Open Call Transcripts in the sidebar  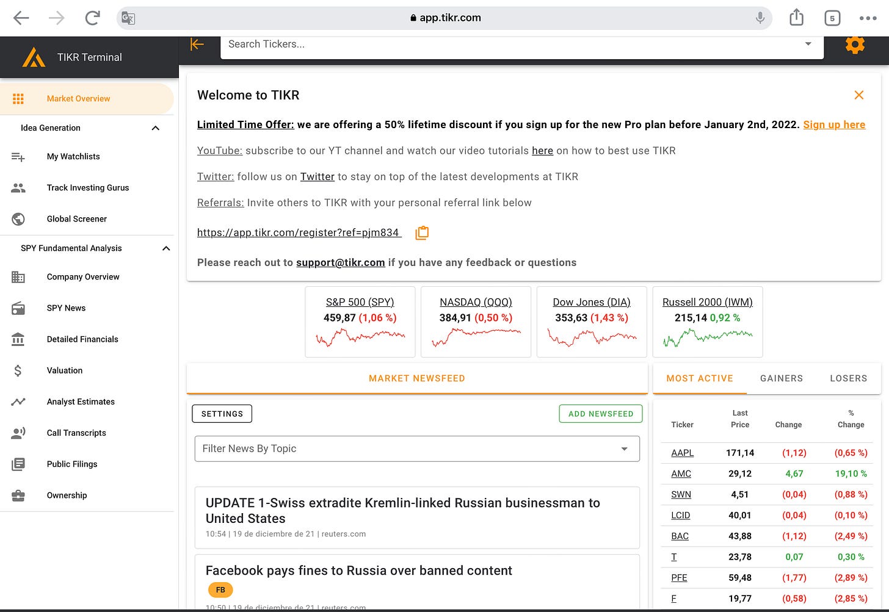pyautogui.click(x=87, y=433)
